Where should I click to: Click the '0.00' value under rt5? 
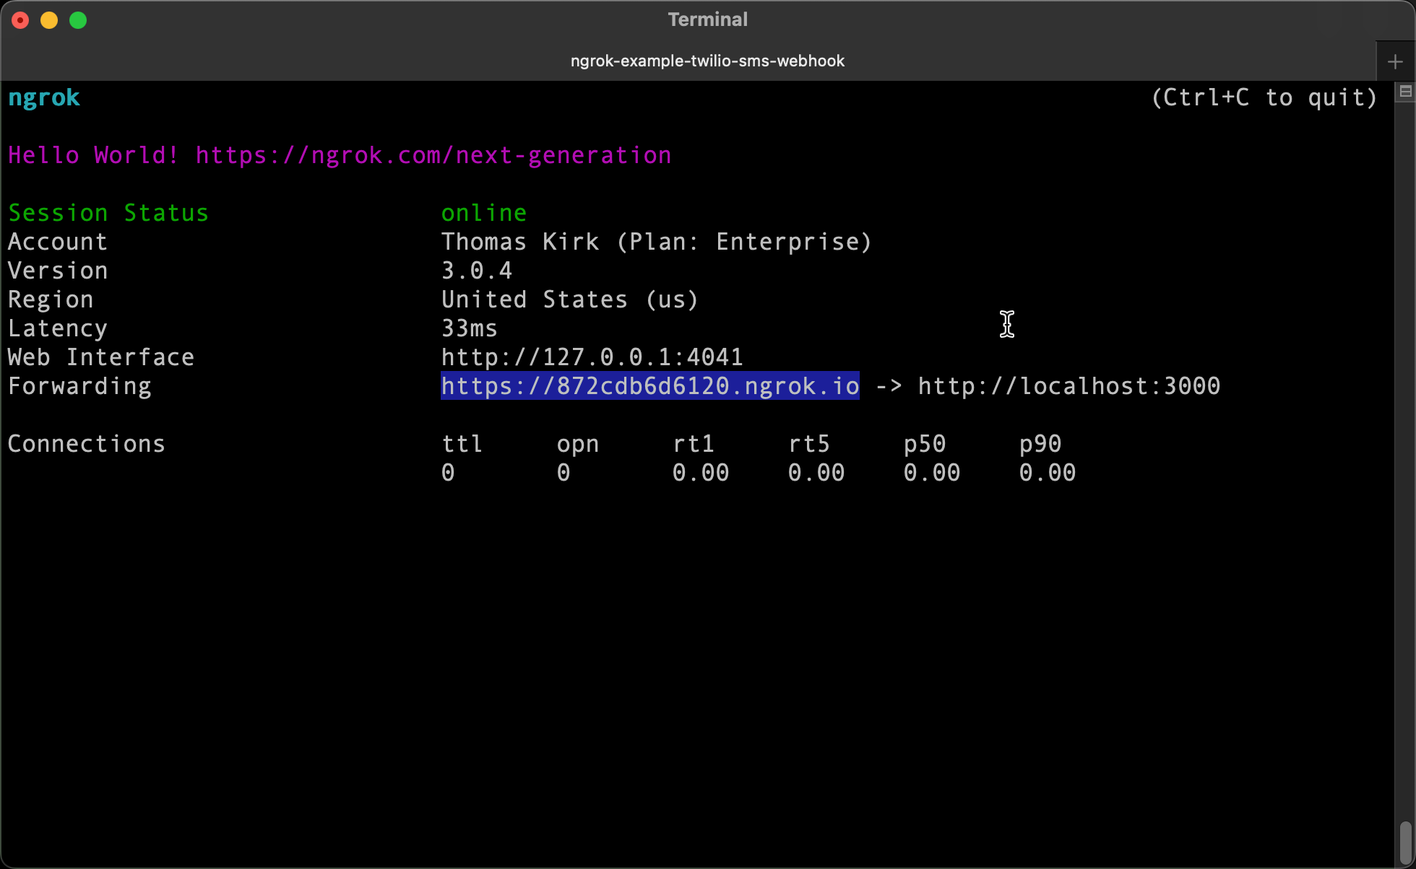816,473
